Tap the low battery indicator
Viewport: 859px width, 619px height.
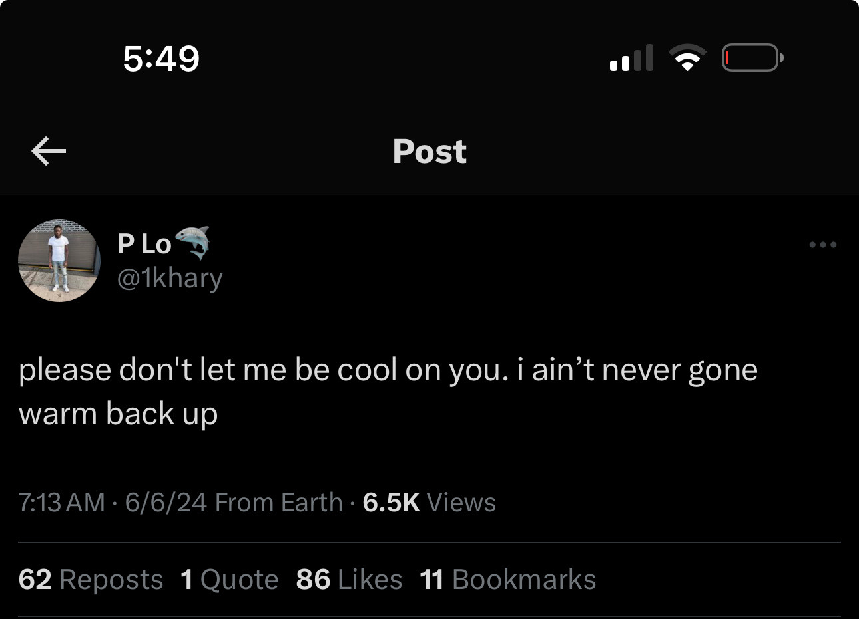pos(752,58)
